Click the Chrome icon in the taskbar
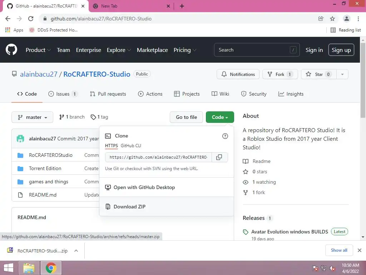 (51, 268)
